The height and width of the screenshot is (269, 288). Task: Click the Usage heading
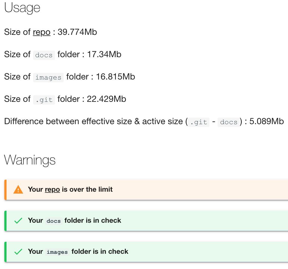pyautogui.click(x=22, y=8)
